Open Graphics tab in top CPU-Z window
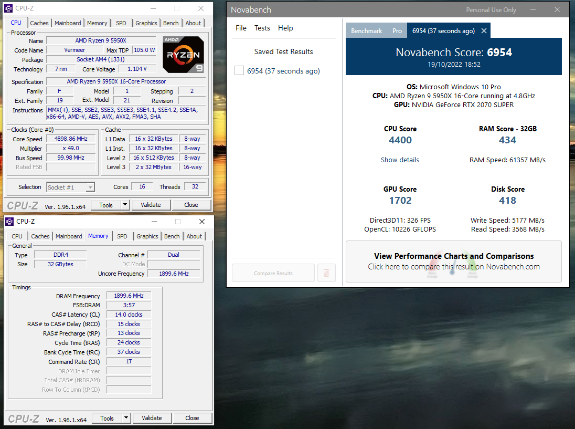Image resolution: width=575 pixels, height=429 pixels. point(146,23)
